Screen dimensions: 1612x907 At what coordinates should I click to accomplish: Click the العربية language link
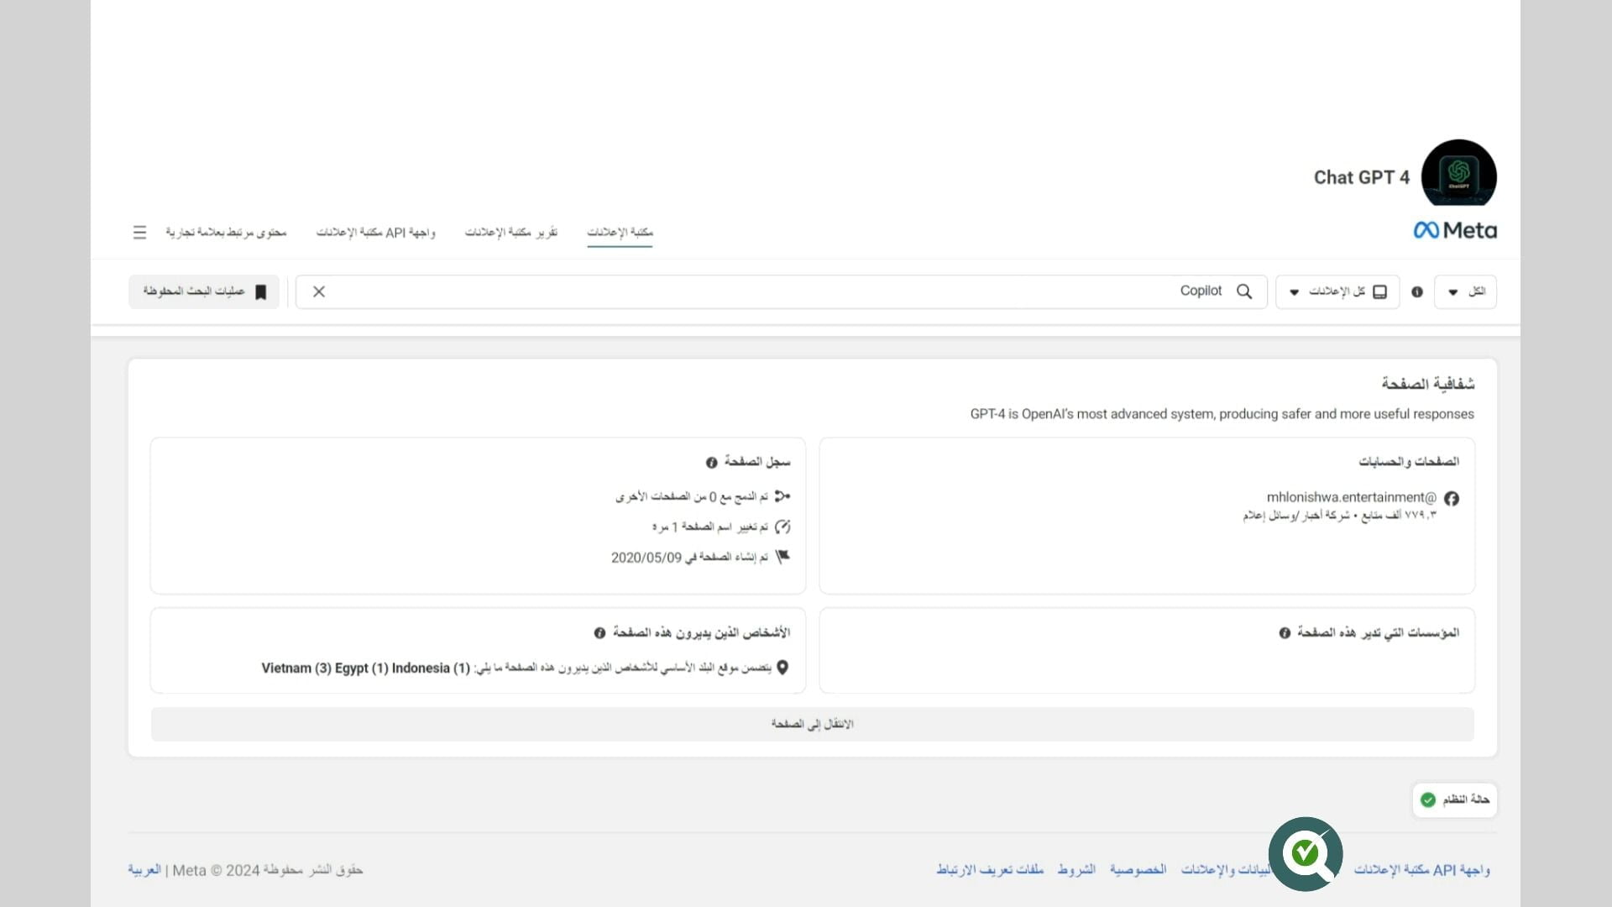pyautogui.click(x=144, y=870)
